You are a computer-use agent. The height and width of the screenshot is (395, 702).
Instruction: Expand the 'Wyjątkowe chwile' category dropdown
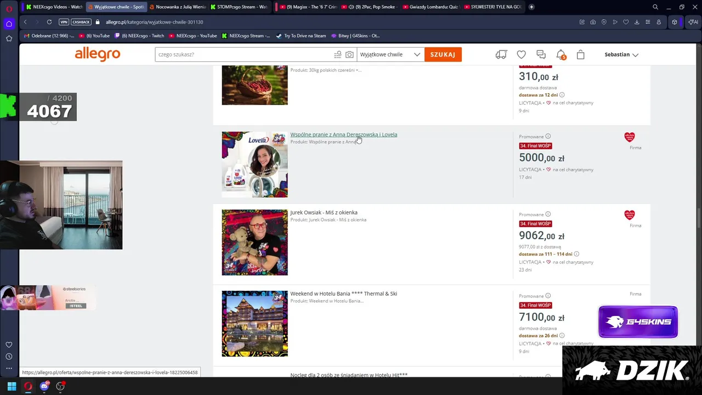point(390,54)
